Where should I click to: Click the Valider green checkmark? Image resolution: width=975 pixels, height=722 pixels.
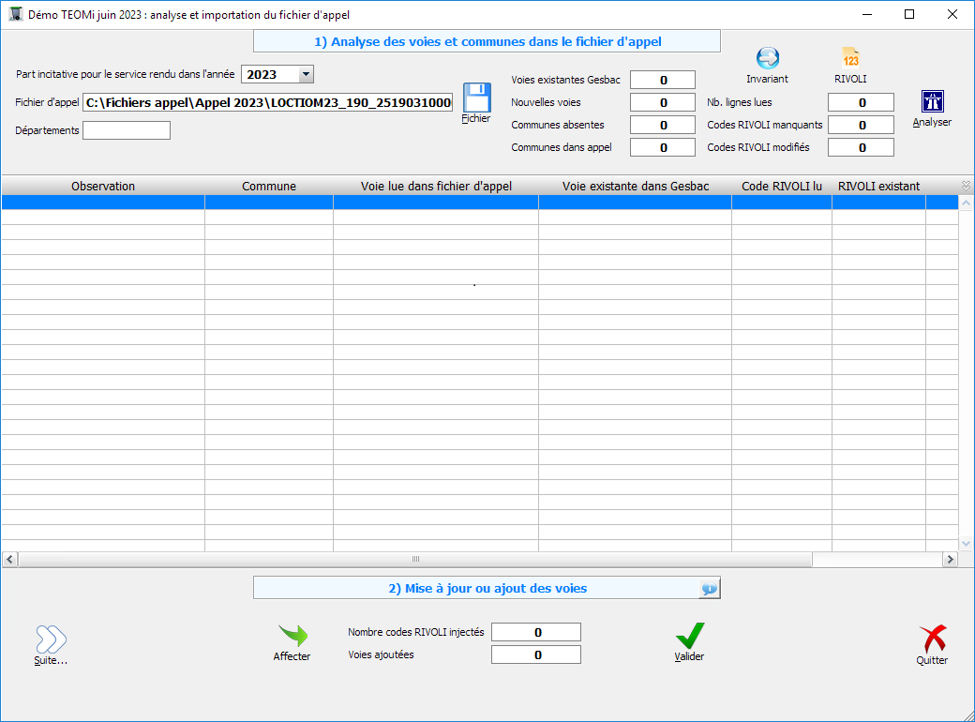click(689, 637)
